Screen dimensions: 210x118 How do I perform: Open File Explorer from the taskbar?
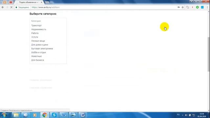coord(16,115)
